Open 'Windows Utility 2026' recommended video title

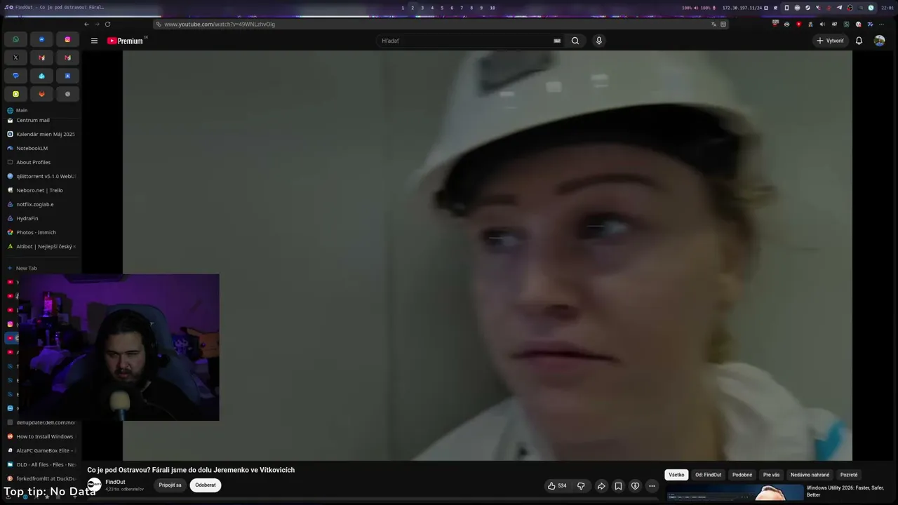pyautogui.click(x=845, y=491)
